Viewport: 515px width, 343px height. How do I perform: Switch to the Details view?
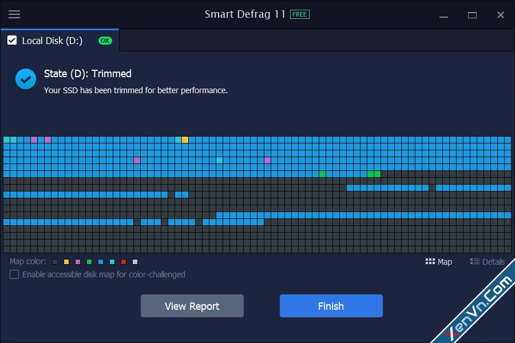(488, 262)
